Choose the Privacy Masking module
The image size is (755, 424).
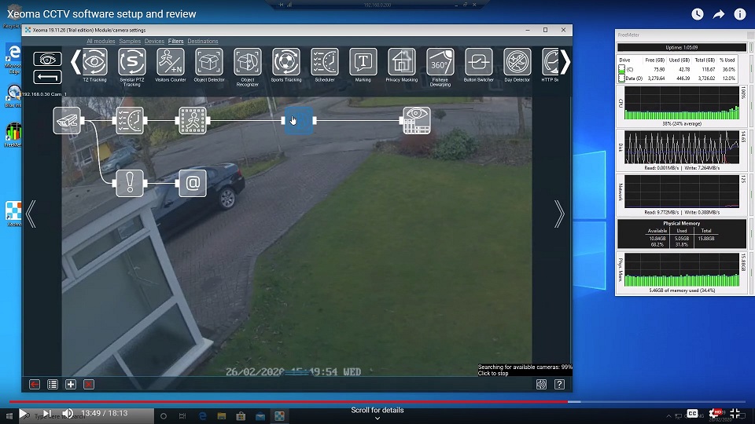point(402,65)
